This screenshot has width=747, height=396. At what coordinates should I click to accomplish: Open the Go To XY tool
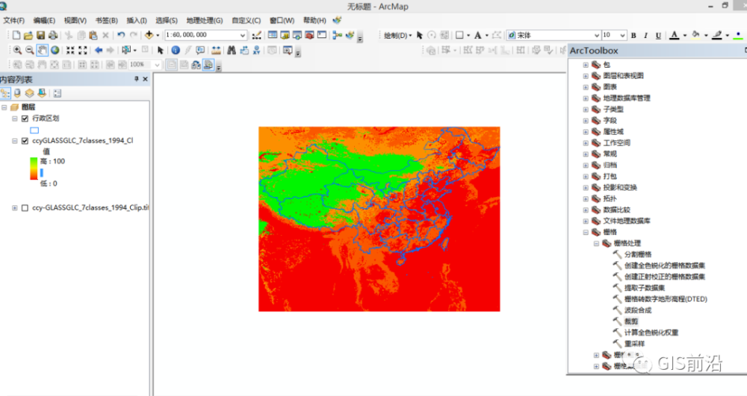point(256,51)
